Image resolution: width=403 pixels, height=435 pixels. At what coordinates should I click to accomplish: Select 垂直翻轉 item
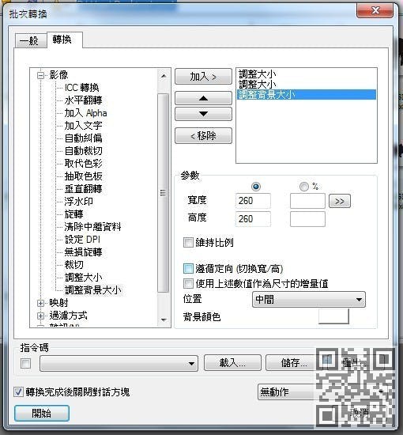pos(84,189)
